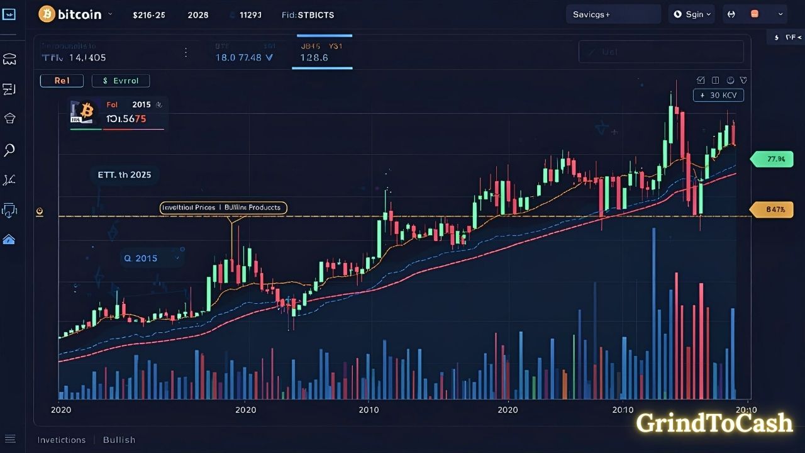Expand the Sgin dropdown in the header
This screenshot has width=805, height=453.
point(691,13)
